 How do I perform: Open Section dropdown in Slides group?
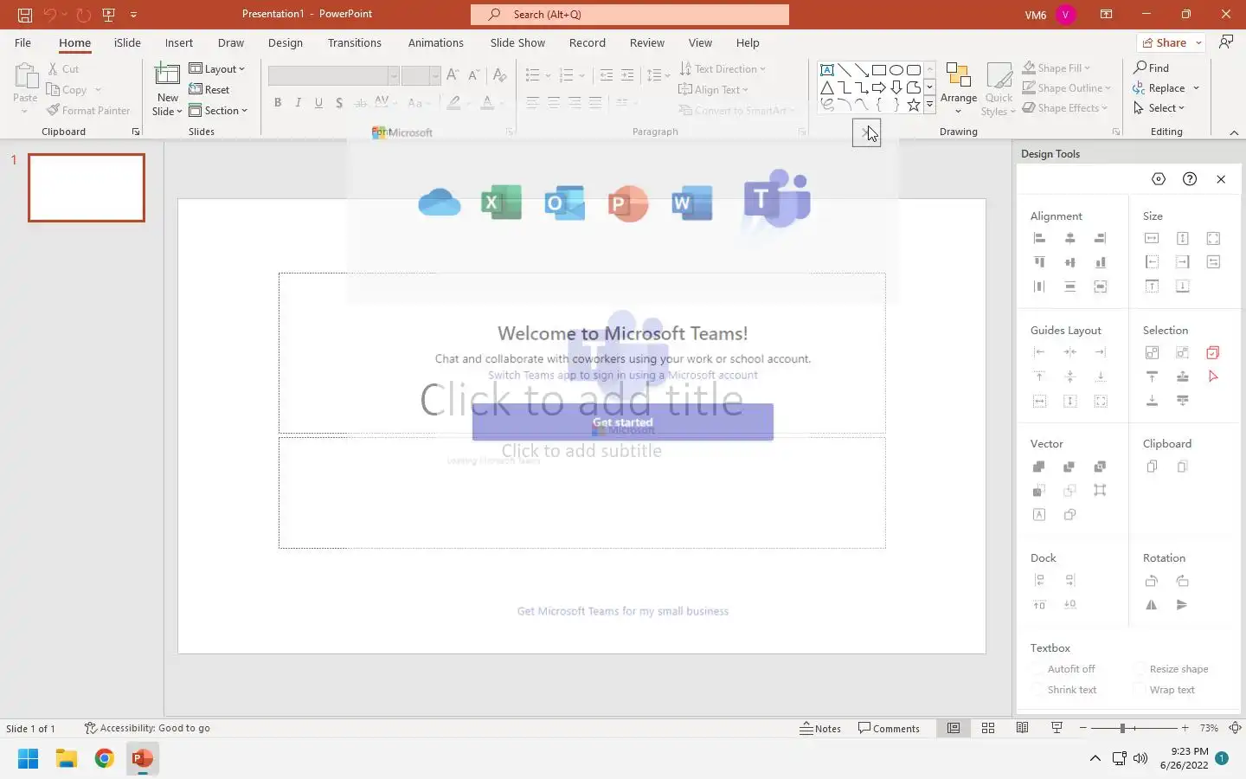click(x=218, y=111)
